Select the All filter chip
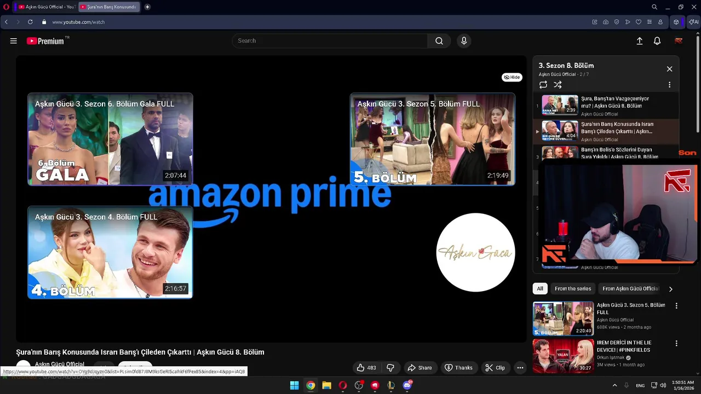 (540, 288)
